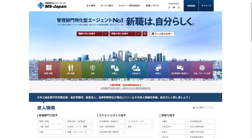Select the 税理士 calculator icon tile

tap(158, 69)
